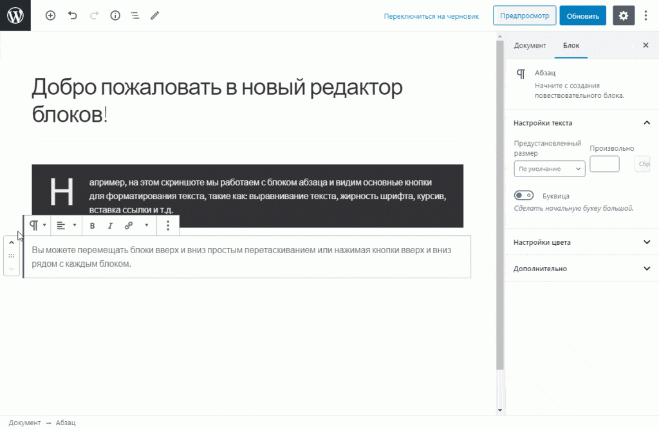
Task: Apply italic formatting in block toolbar
Action: (x=110, y=225)
